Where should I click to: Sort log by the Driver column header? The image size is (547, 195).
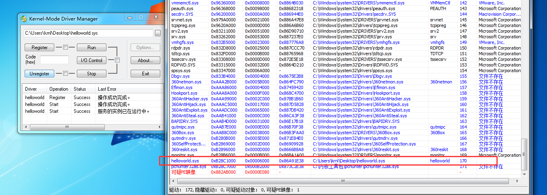[x=31, y=89]
